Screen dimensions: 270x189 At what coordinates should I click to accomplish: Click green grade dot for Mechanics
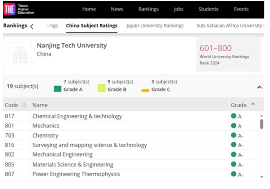(x=234, y=126)
